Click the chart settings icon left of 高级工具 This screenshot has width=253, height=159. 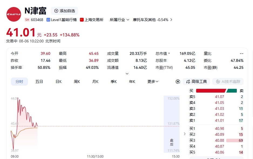[178, 82]
